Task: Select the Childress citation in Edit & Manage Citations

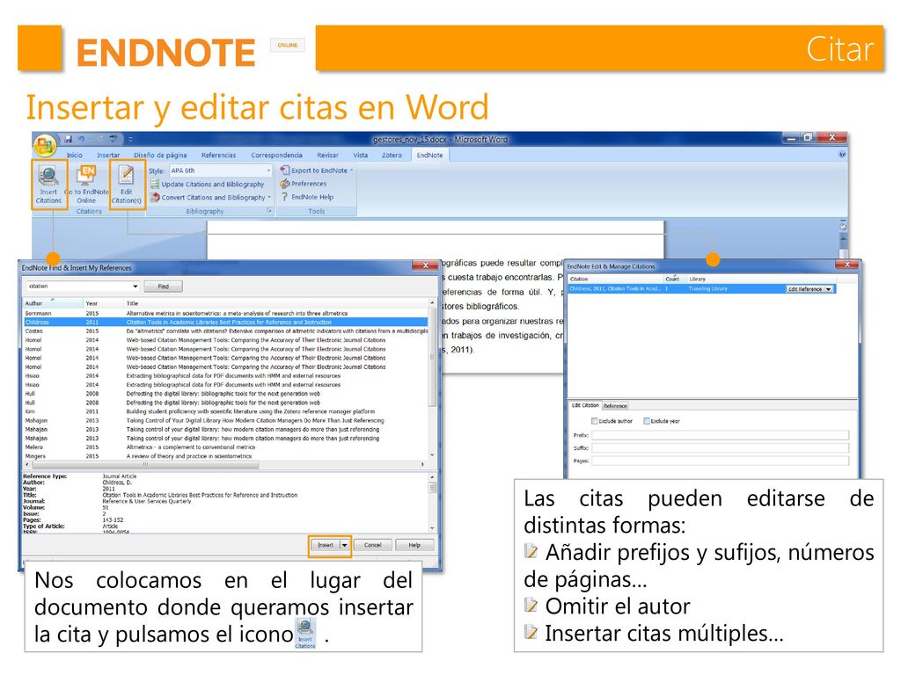Action: coord(701,289)
